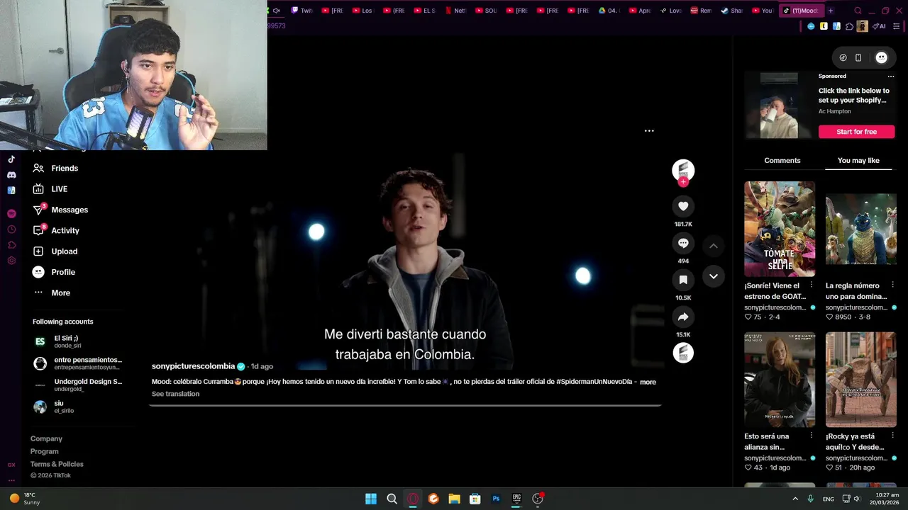The image size is (908, 510).
Task: Open ¡Rocky ya está aquí video thumbnail
Action: tap(860, 380)
